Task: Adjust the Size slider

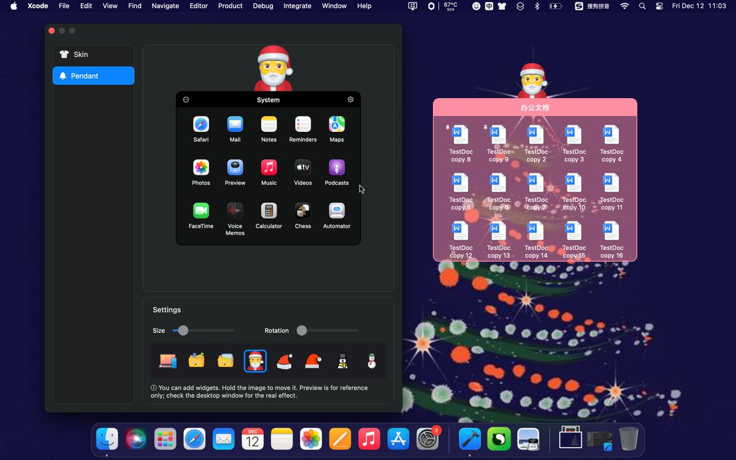Action: pos(203,331)
